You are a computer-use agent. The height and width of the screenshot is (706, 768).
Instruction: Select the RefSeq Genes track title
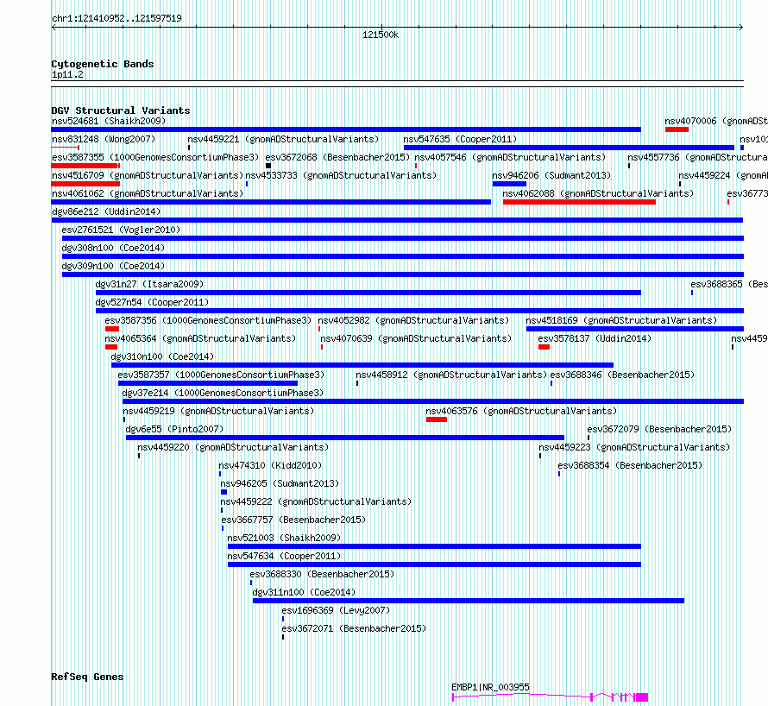(87, 677)
